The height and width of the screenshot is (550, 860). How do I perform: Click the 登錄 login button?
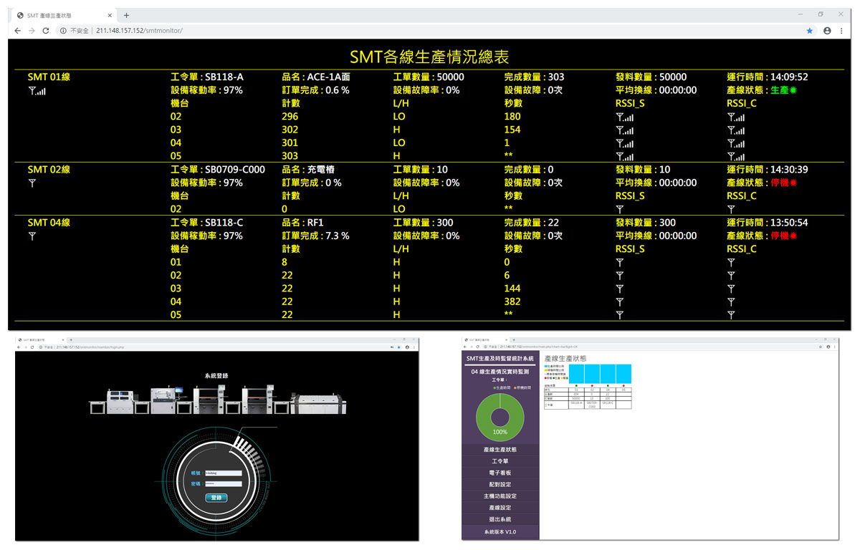[x=216, y=497]
